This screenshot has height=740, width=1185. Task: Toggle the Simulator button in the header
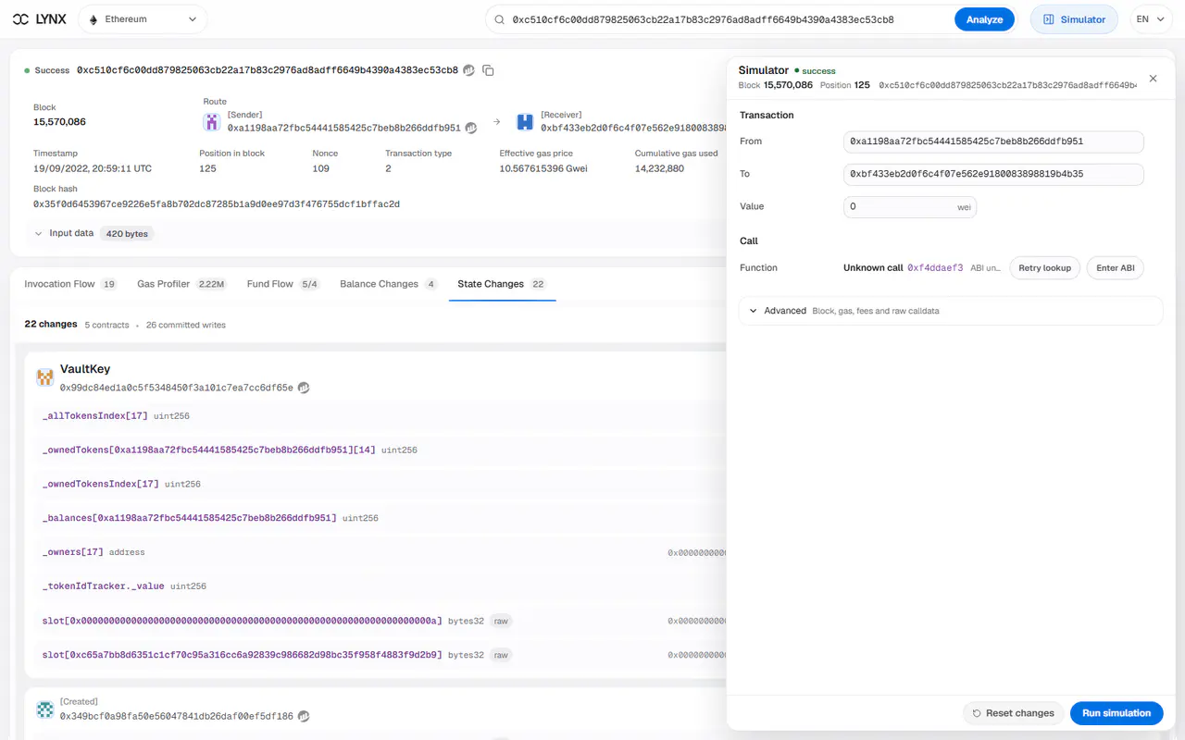tap(1074, 19)
